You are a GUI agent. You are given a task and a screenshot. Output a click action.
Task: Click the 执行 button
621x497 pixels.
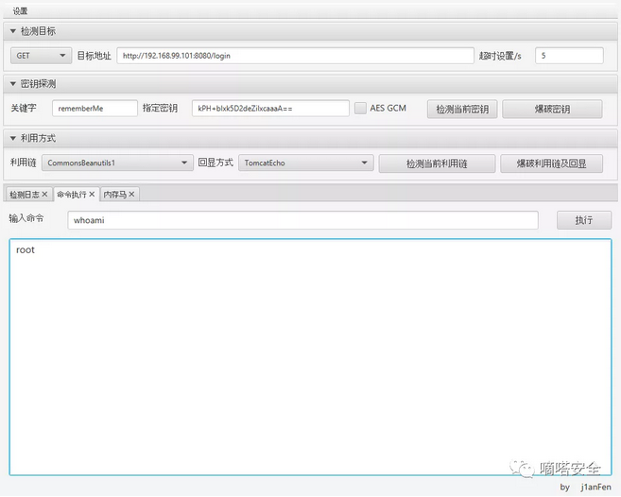tap(584, 220)
